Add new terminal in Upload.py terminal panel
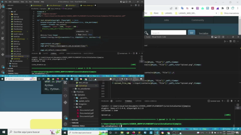Screen dimensions: 241x135 click(223, 101)
